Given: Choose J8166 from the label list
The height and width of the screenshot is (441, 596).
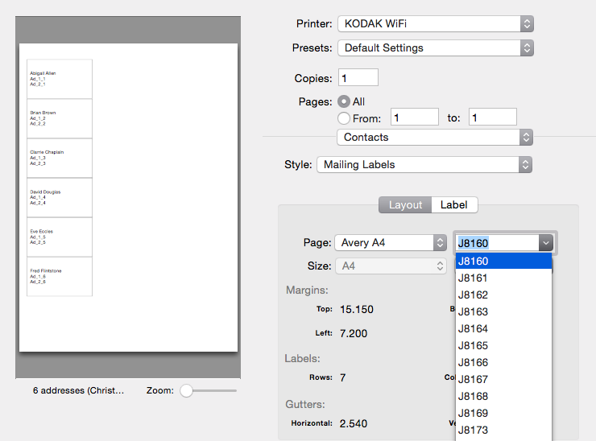Looking at the screenshot, I should point(503,363).
